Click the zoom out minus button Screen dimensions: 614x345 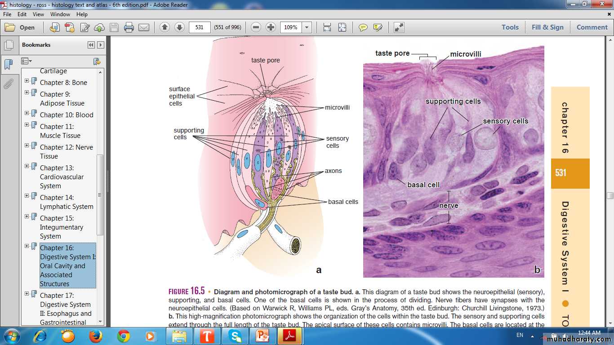(x=256, y=27)
